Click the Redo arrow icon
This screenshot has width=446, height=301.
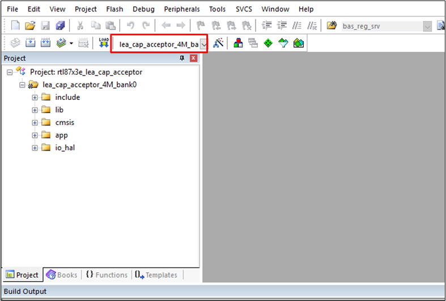tap(146, 26)
